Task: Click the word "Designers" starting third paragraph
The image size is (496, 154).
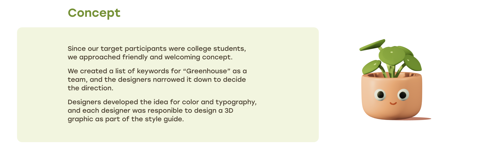Action: click(84, 102)
